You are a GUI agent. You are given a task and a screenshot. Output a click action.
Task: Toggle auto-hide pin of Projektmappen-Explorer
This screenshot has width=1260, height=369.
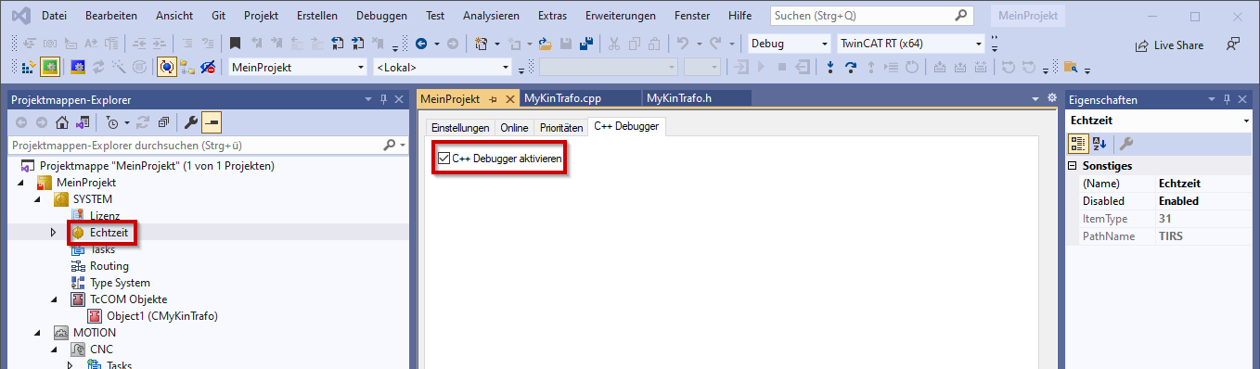click(383, 99)
